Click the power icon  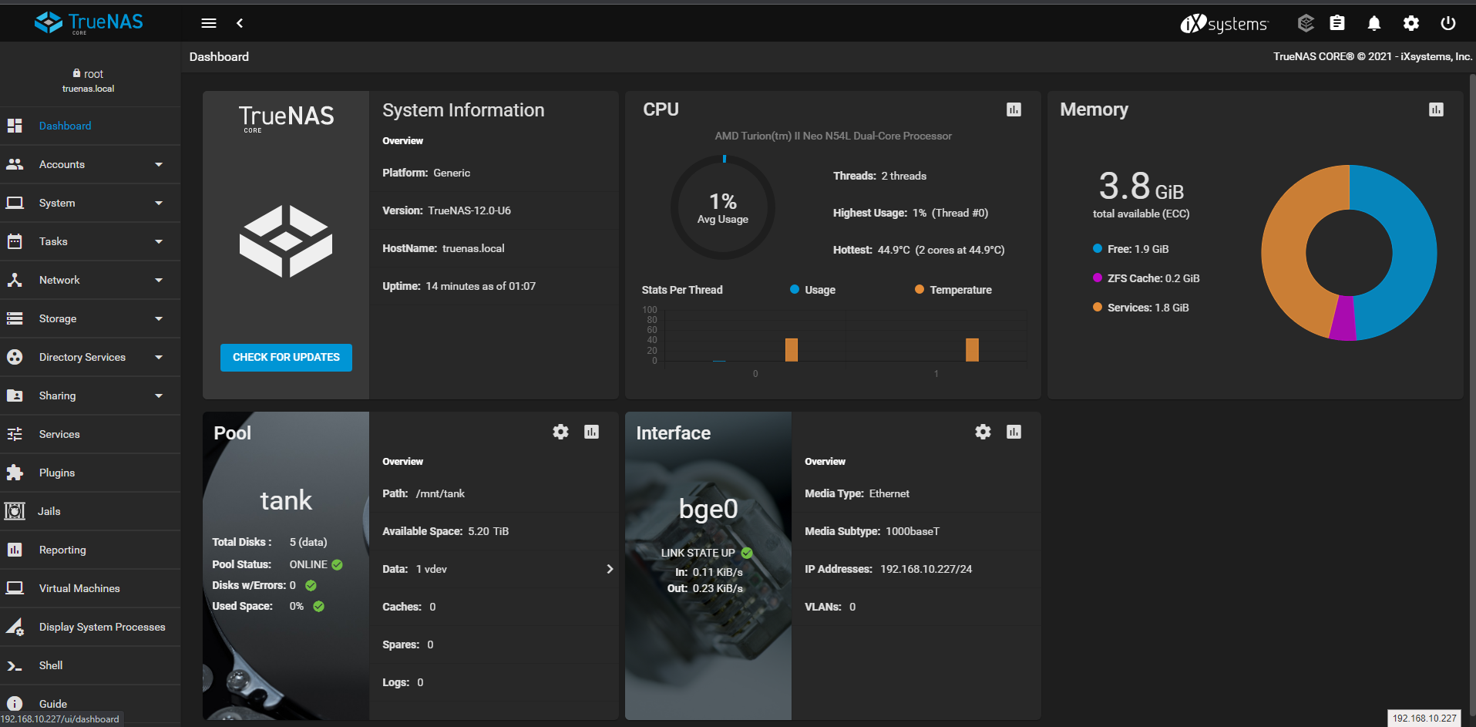click(1448, 23)
